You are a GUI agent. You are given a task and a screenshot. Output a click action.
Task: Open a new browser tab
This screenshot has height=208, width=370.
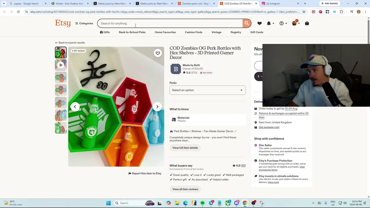(305, 3)
